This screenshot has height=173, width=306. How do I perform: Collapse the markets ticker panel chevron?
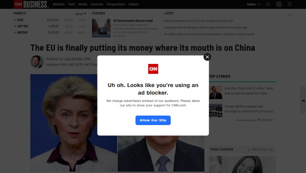pyautogui.click(x=290, y=15)
